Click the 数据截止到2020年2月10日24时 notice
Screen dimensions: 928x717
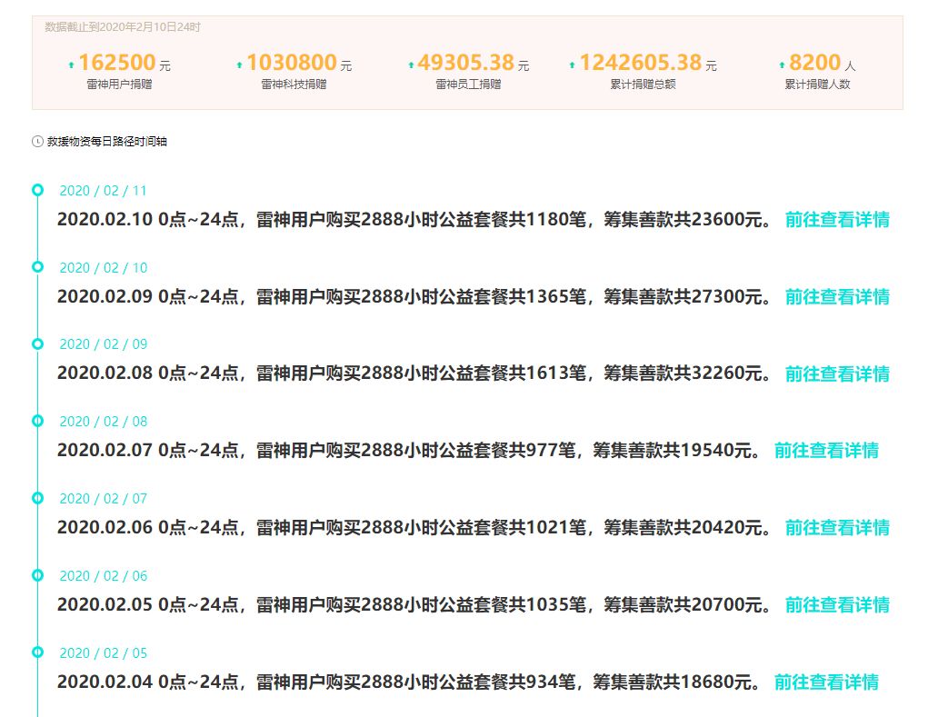click(x=123, y=27)
